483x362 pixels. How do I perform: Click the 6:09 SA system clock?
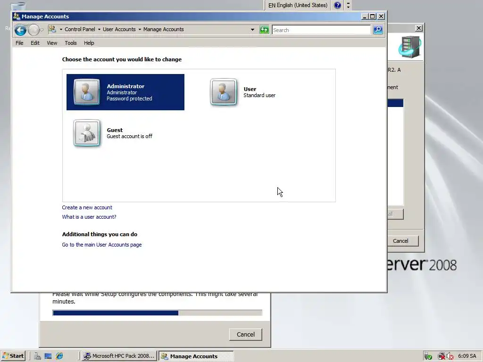[x=467, y=356]
